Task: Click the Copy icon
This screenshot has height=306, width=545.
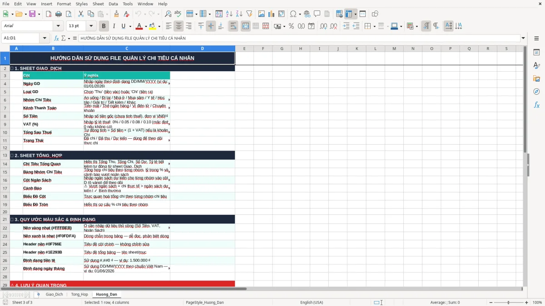Action: point(90,14)
